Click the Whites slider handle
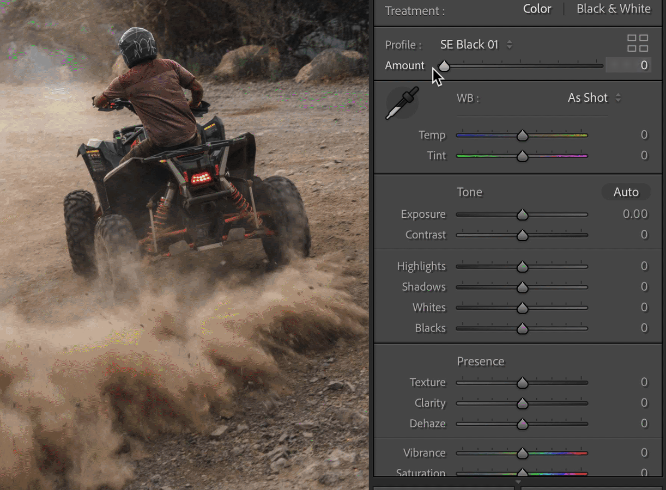The height and width of the screenshot is (490, 666). (x=522, y=308)
